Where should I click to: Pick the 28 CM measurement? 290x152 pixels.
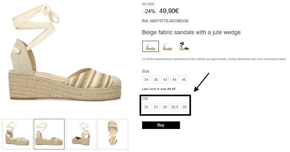[x=165, y=107]
